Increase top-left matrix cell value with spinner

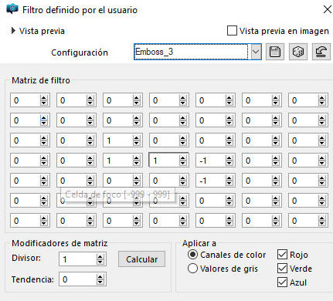click(x=44, y=98)
